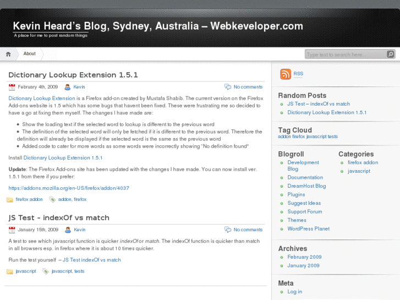Open the About menu item
The image size is (400, 300).
pos(29,53)
